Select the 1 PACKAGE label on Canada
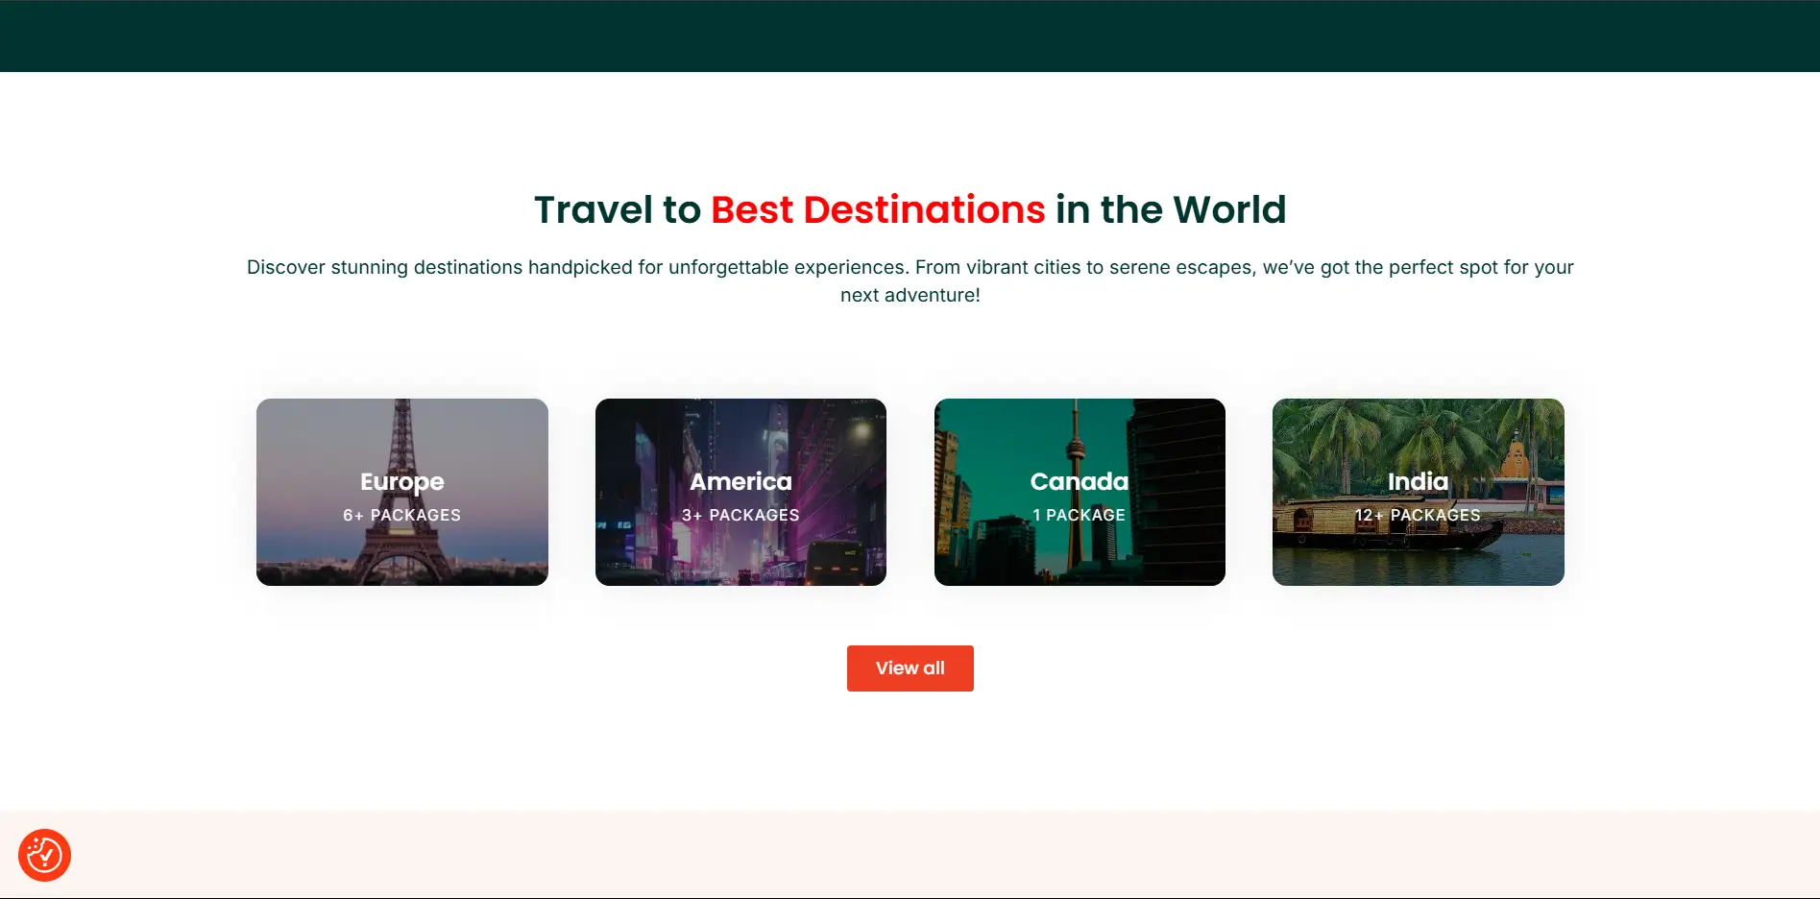Screen dimensions: 1820x899 click(x=1080, y=515)
